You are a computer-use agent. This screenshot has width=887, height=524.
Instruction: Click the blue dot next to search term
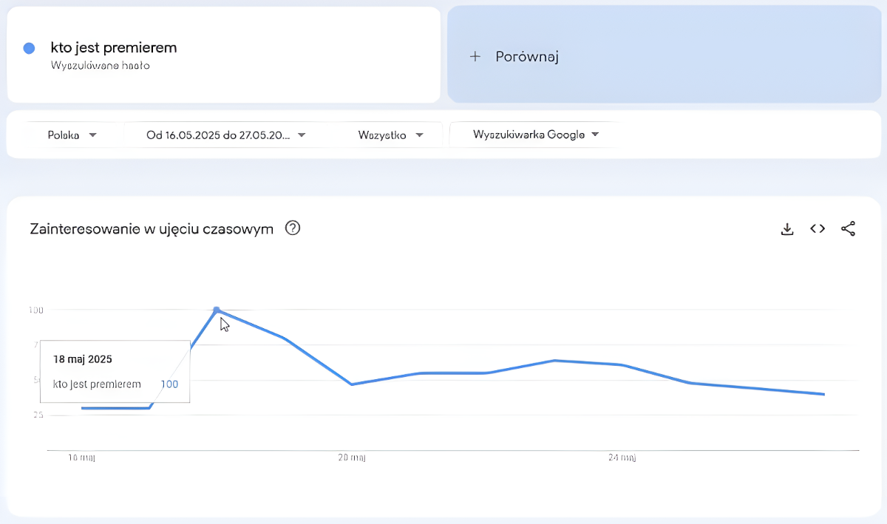click(30, 48)
